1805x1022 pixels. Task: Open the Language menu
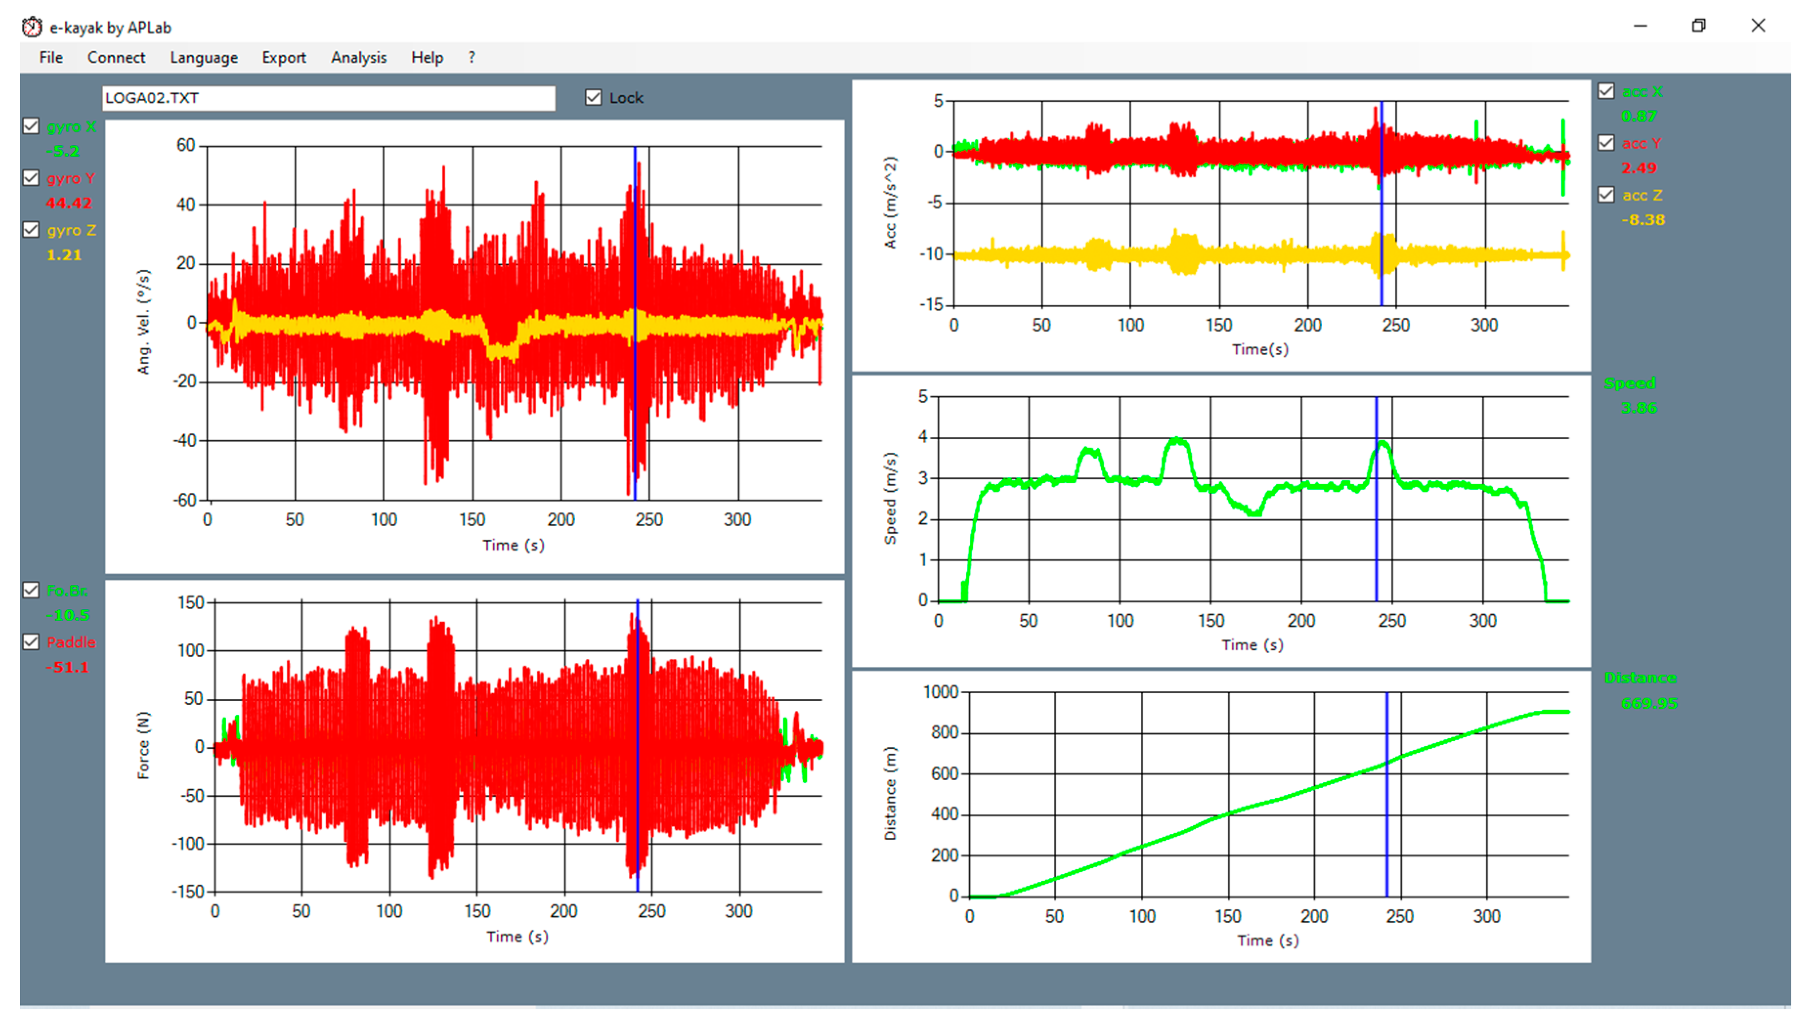point(204,58)
